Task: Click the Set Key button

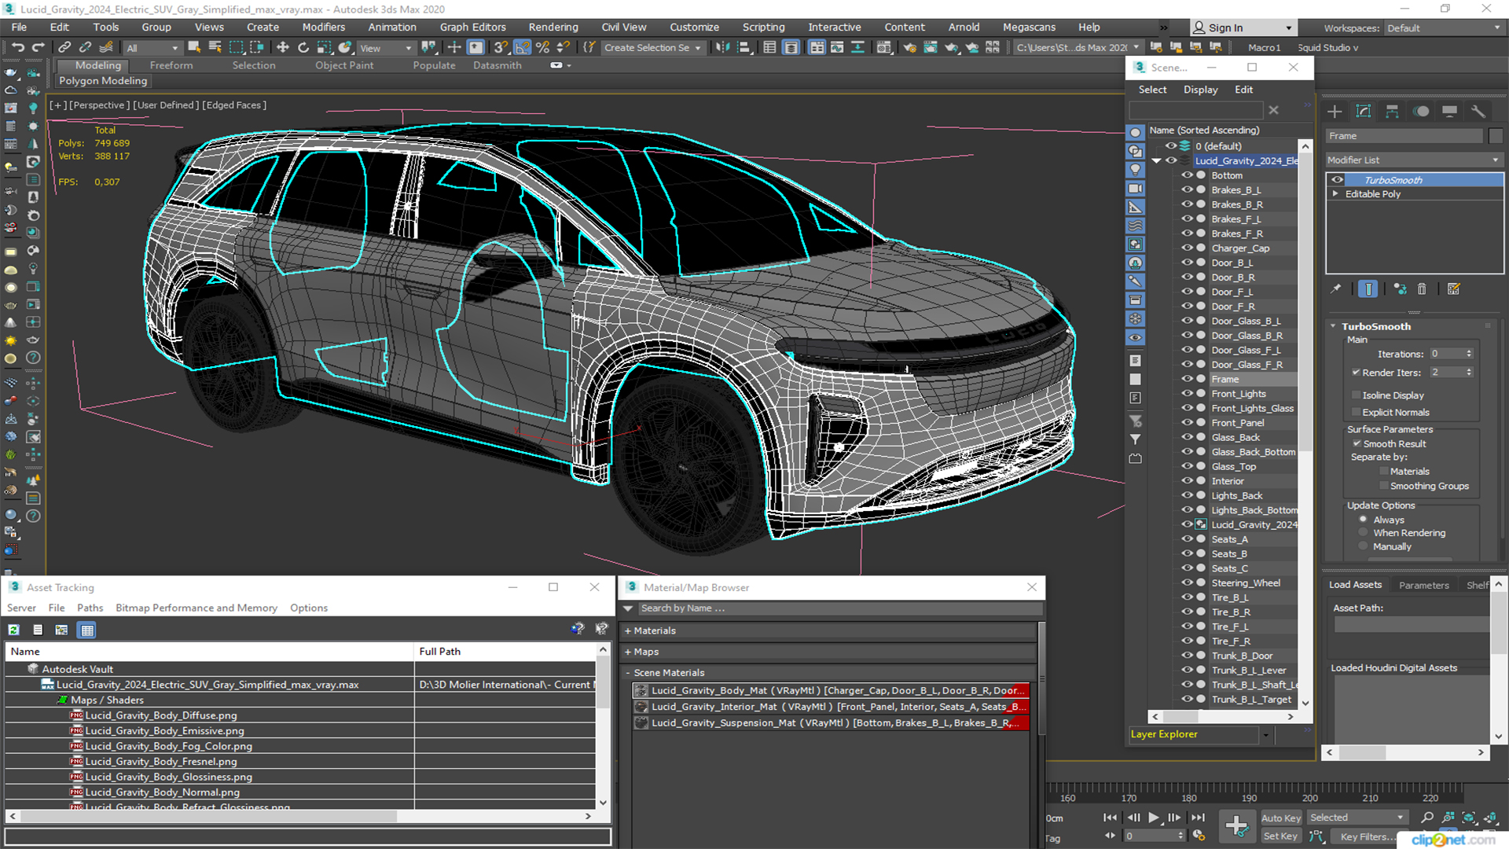Action: click(1281, 836)
